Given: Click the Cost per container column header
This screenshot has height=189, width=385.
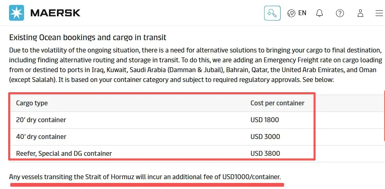Looking at the screenshot, I should (277, 103).
